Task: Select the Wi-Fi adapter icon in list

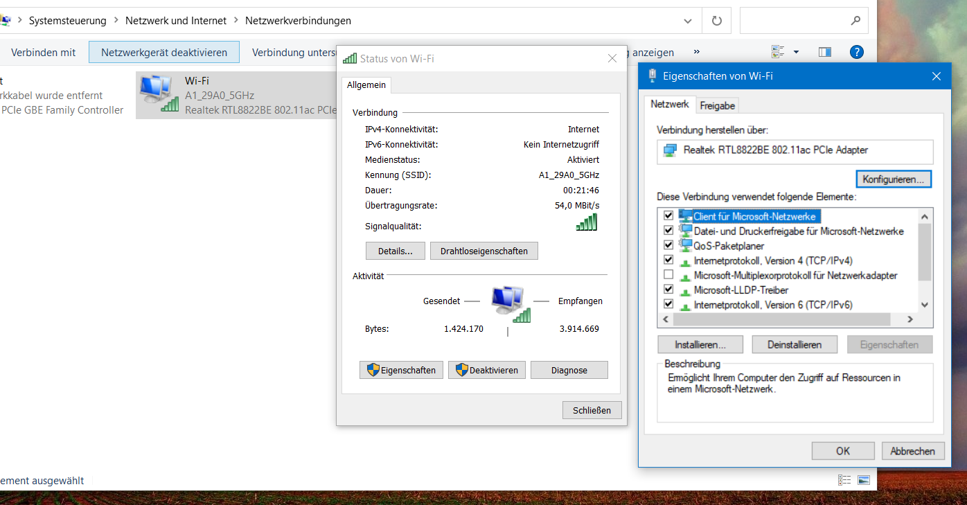Action: (159, 94)
